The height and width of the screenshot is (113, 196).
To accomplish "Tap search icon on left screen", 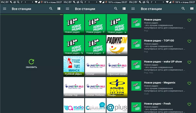I will coord(51,9).
